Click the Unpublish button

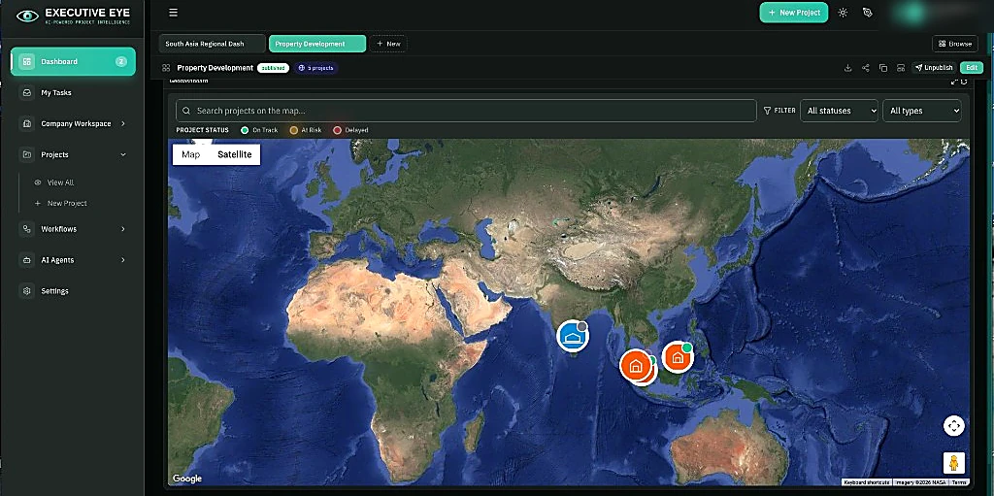[x=934, y=68]
